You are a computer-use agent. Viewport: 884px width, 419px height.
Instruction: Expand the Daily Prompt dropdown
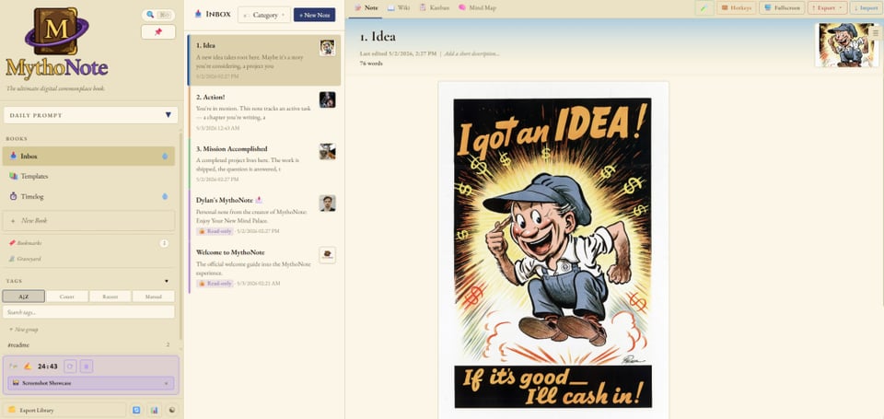(90, 115)
